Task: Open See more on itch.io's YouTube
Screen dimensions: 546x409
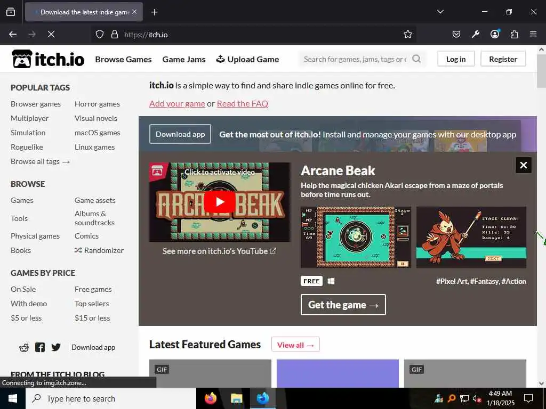Action: pyautogui.click(x=219, y=251)
